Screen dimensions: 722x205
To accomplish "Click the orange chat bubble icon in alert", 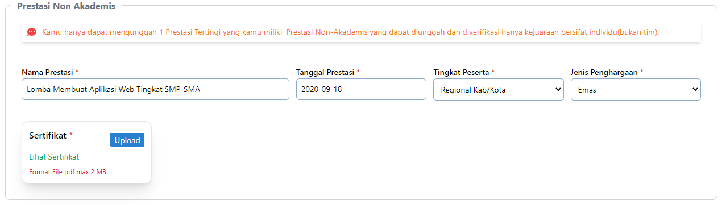I will coord(32,32).
